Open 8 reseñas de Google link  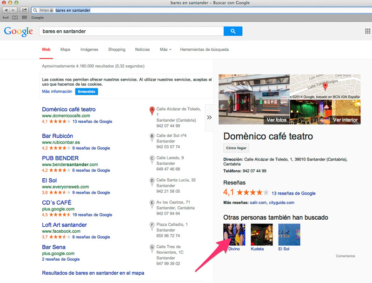(x=91, y=237)
